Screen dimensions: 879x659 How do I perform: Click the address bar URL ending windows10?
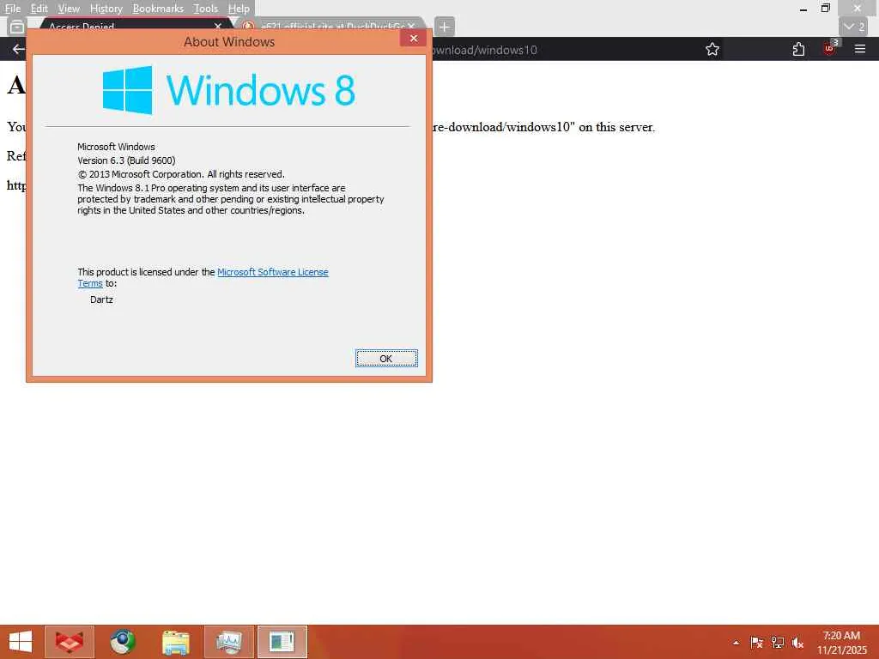[x=484, y=50]
